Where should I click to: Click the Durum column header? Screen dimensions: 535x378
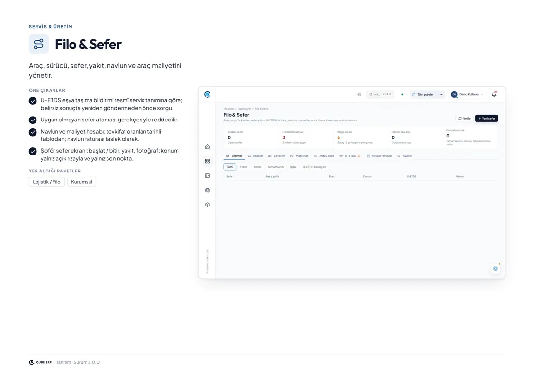pyautogui.click(x=367, y=176)
